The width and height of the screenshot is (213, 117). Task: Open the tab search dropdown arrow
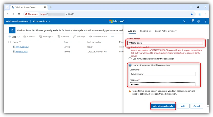(7, 7)
